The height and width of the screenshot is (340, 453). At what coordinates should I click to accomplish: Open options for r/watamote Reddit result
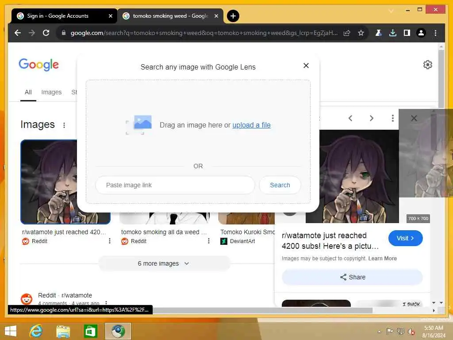coord(110,241)
